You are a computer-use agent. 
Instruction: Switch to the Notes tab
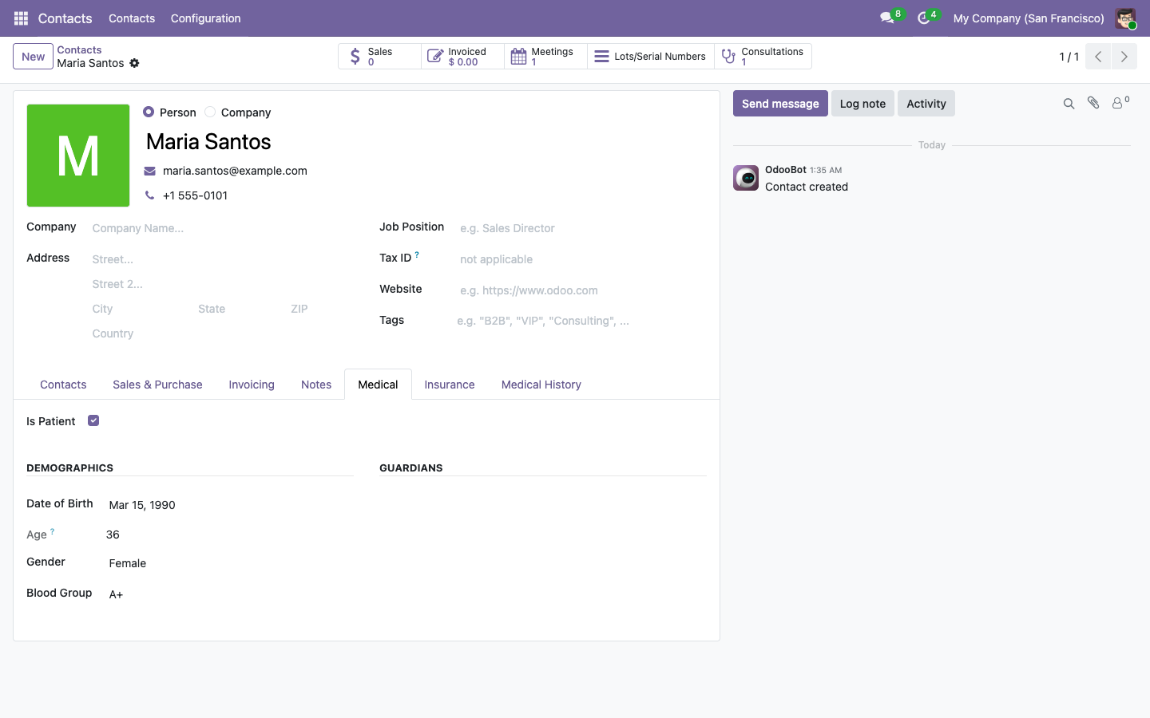click(x=316, y=385)
